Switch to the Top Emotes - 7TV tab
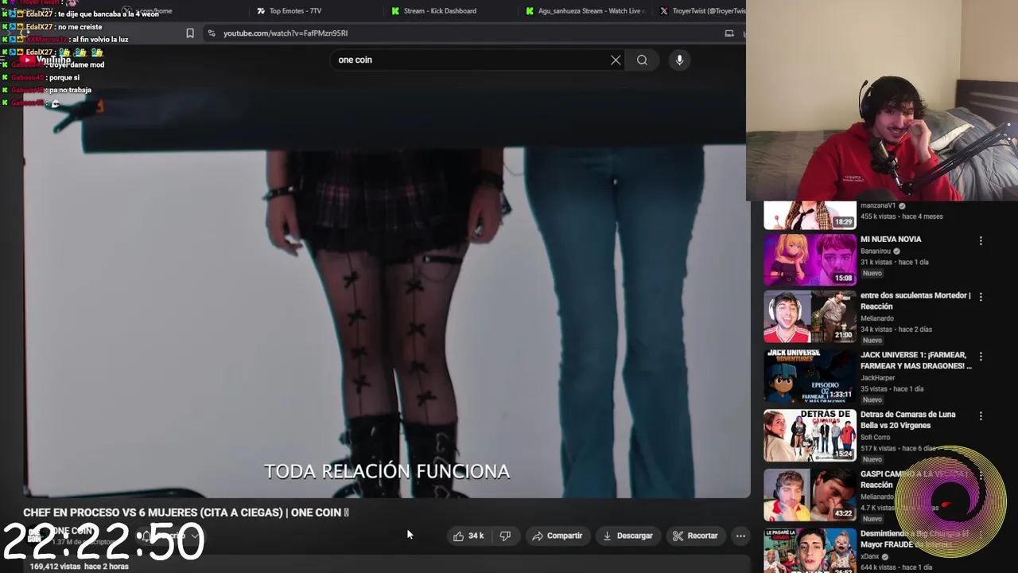This screenshot has height=573, width=1018. click(x=289, y=11)
